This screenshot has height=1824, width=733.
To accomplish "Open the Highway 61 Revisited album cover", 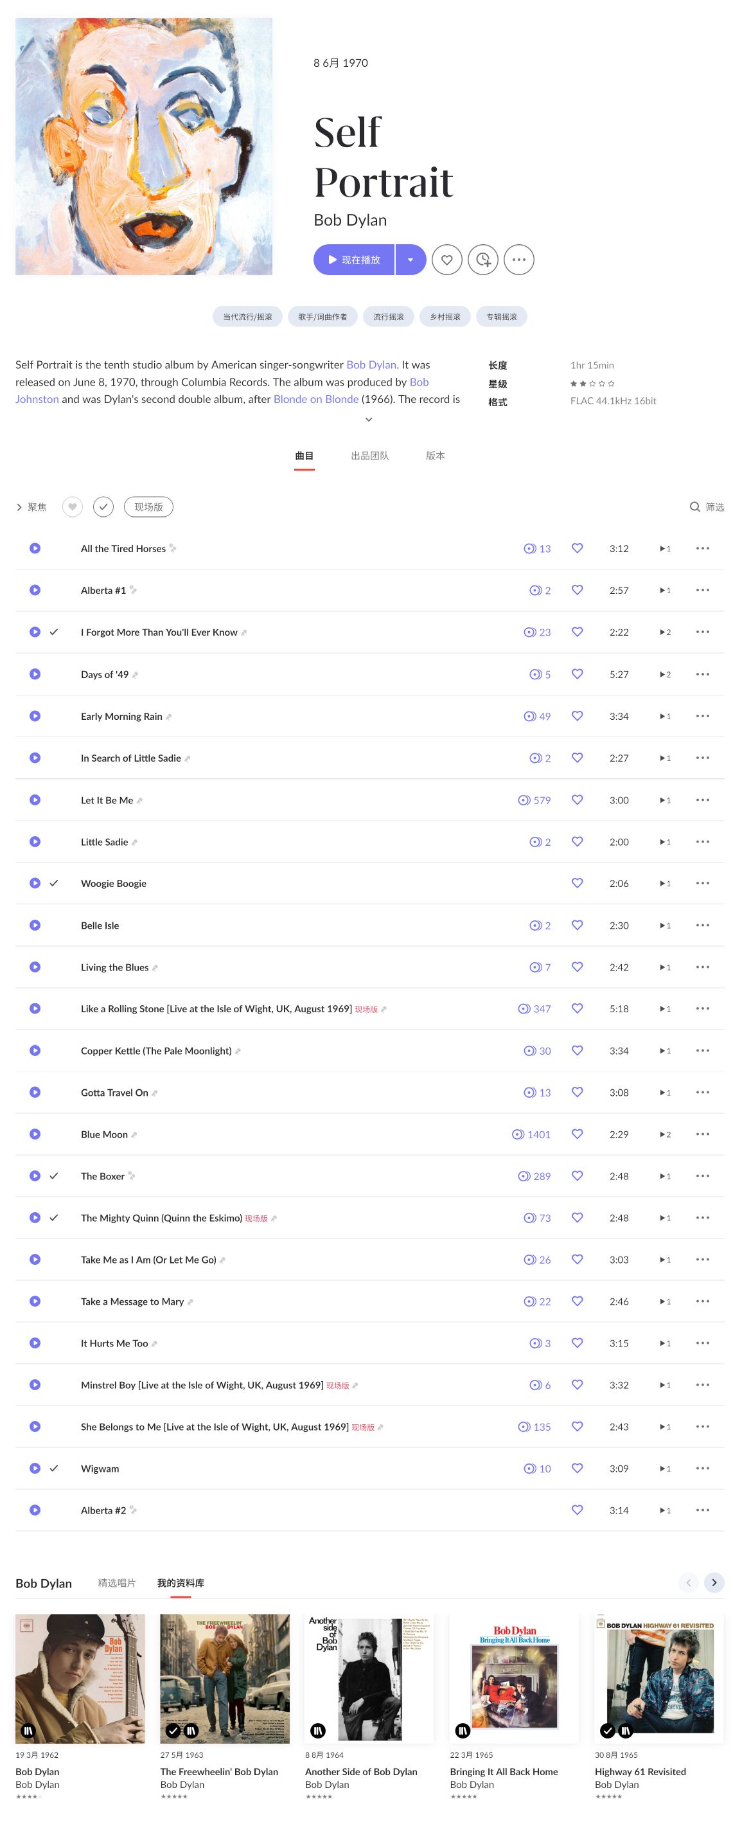I will coord(659,1678).
